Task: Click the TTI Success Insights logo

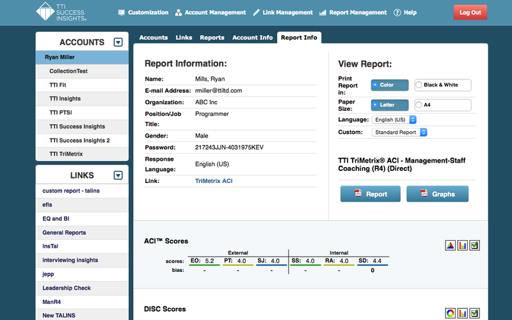Action: 61,12
